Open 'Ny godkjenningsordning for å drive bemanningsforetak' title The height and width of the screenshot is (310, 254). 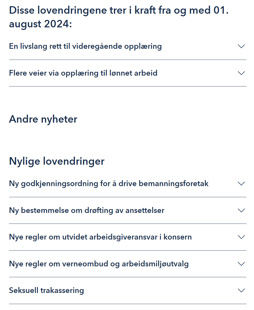[x=109, y=184]
